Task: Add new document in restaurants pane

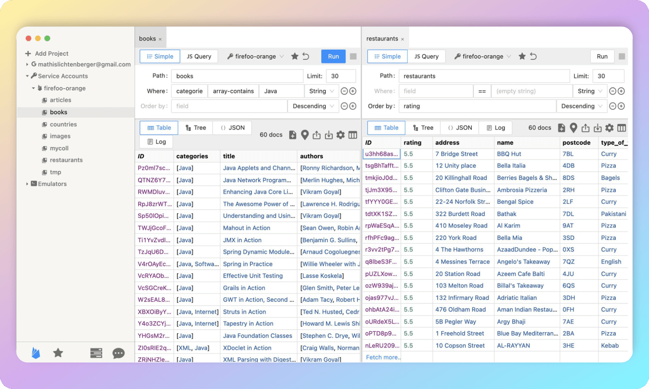Action: tap(561, 128)
